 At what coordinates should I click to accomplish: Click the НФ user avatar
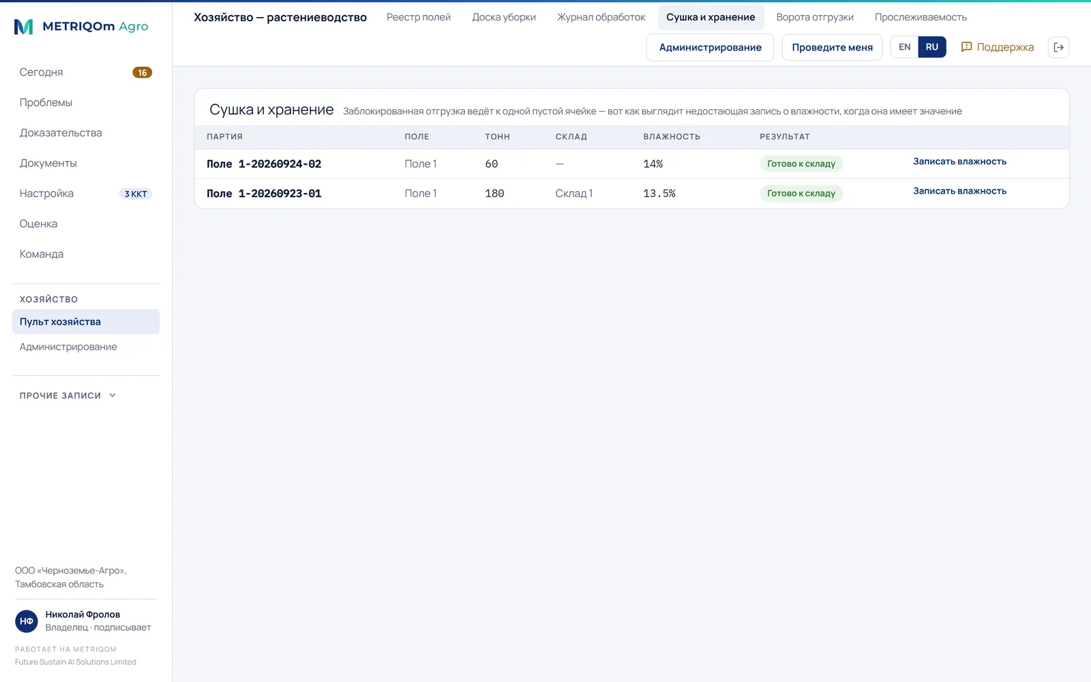(x=27, y=621)
